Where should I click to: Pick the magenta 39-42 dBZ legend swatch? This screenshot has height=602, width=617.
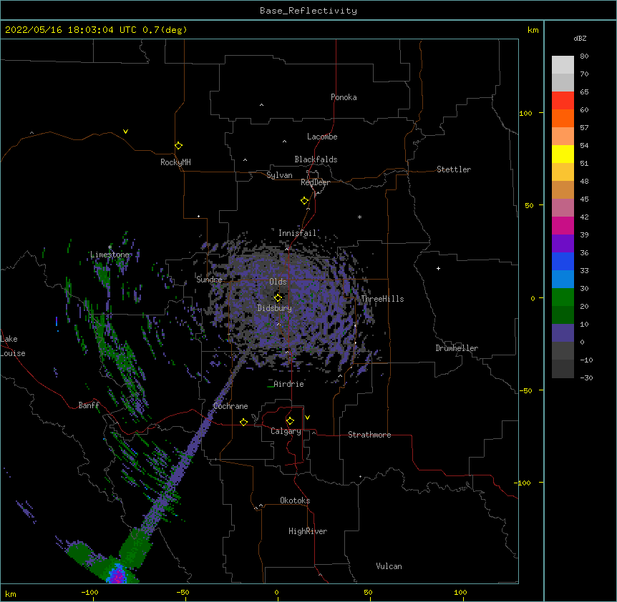563,226
